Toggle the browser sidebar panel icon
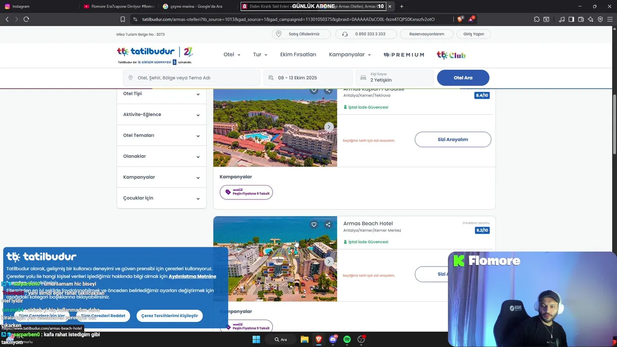Image resolution: width=617 pixels, height=347 pixels. point(571,19)
